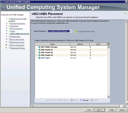Click the main panel vertical scrollbar up arrow
Image resolution: width=128 pixels, height=113 pixels.
(126, 21)
